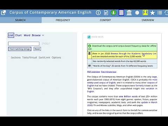Click the white star favorites icon
Viewport: 168px width, 126px height.
(x=152, y=13)
